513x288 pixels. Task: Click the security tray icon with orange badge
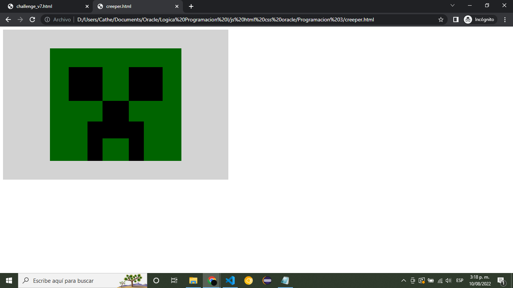coord(422,280)
